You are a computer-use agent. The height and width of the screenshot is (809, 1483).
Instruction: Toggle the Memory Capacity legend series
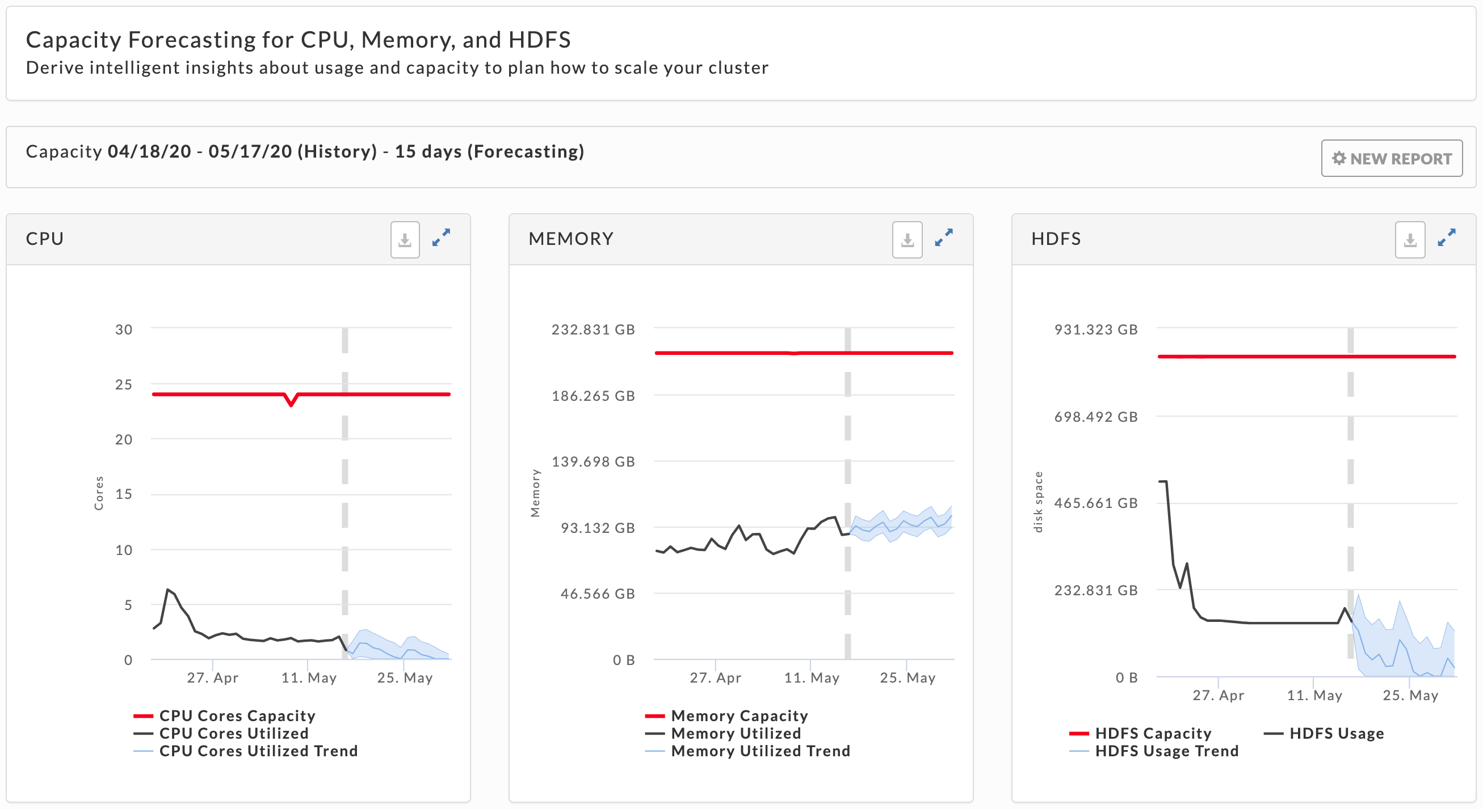pyautogui.click(x=726, y=716)
